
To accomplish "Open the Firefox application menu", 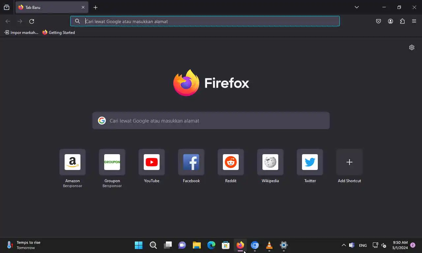I will pyautogui.click(x=414, y=21).
